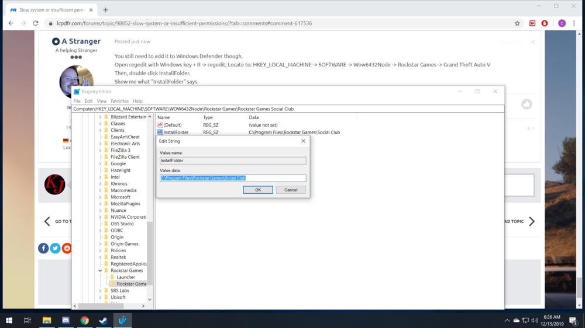Viewport: 585px width, 328px height.
Task: Expand the NVIDIA Corporation key
Action: tap(100, 217)
